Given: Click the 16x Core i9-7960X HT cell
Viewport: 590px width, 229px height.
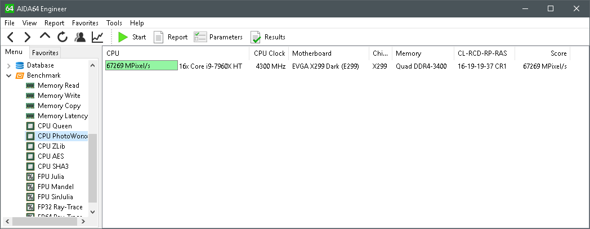Looking at the screenshot, I should pos(211,66).
